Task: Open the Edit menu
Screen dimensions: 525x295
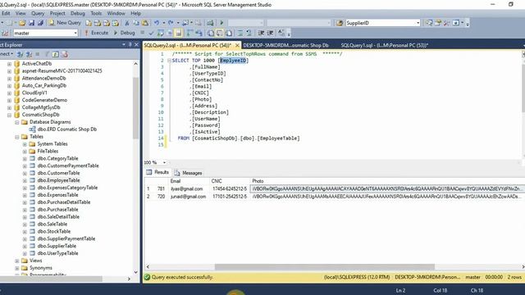Action: click(6, 13)
